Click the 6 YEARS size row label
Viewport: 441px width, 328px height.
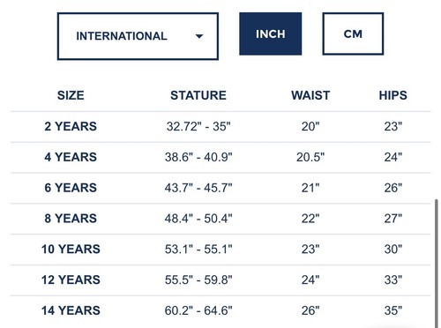(71, 188)
